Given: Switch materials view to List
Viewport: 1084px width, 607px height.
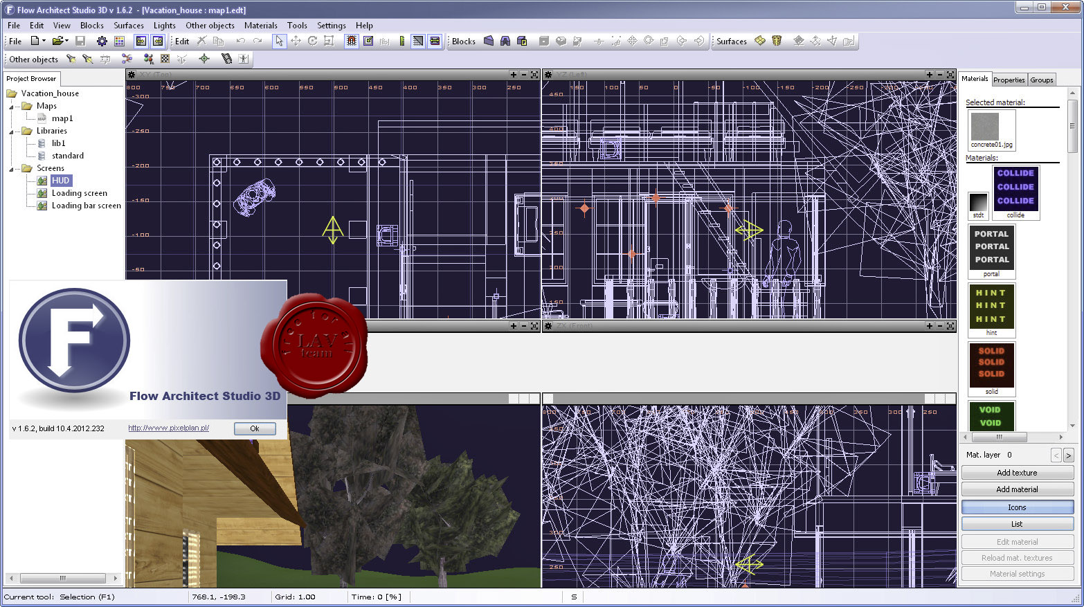Looking at the screenshot, I should tap(1017, 524).
